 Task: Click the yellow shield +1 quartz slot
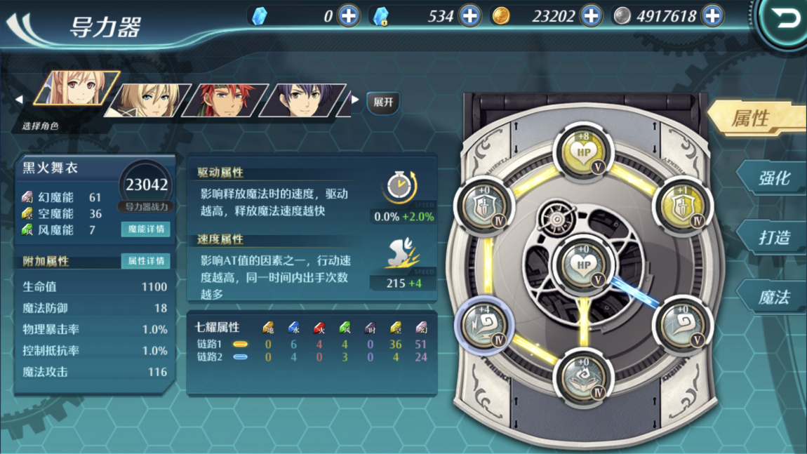[683, 206]
